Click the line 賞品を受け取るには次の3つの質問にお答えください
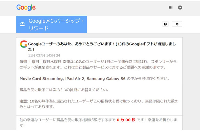The image size is (200, 131). pos(64,90)
